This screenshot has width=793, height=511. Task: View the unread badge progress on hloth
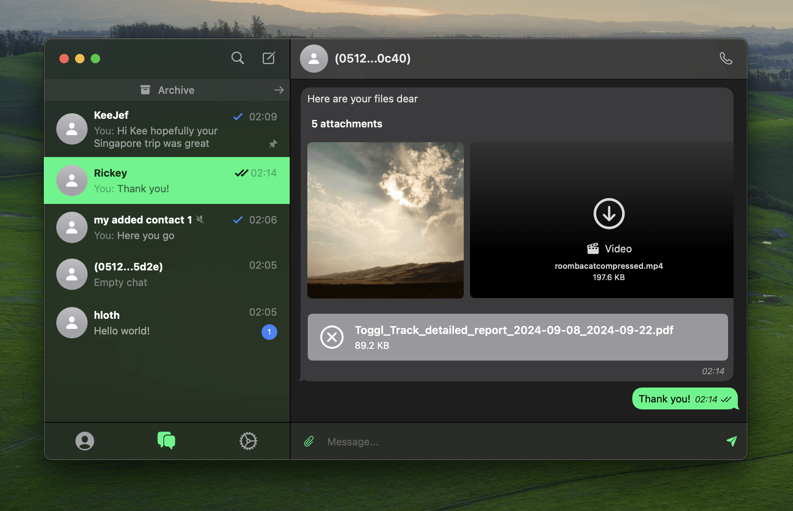coord(269,332)
